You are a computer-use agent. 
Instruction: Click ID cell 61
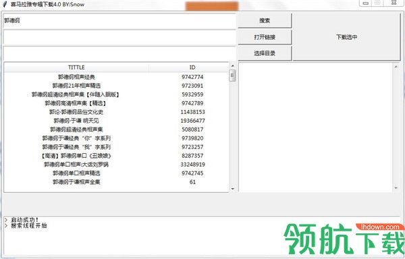point(192,182)
